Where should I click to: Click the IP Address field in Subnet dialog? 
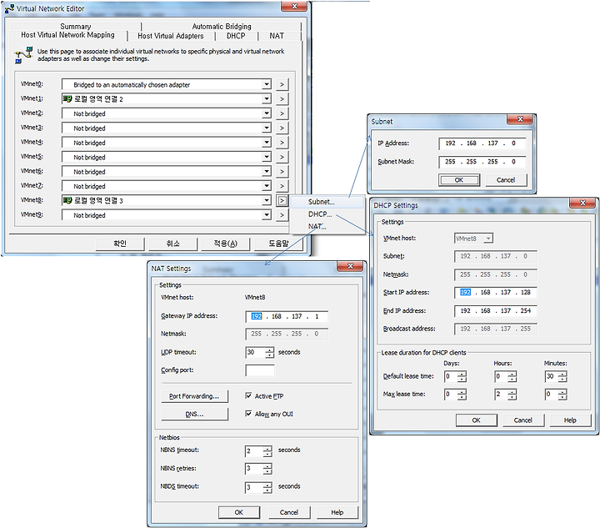coord(482,143)
